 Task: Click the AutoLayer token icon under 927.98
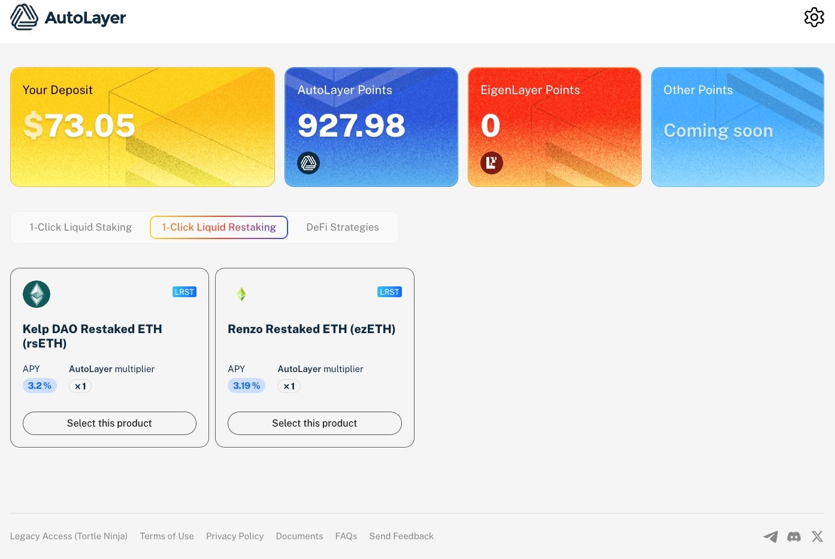point(308,163)
